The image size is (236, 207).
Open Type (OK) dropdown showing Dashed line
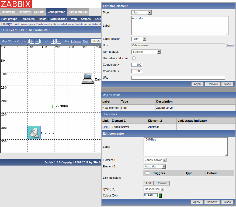pyautogui.click(x=154, y=189)
